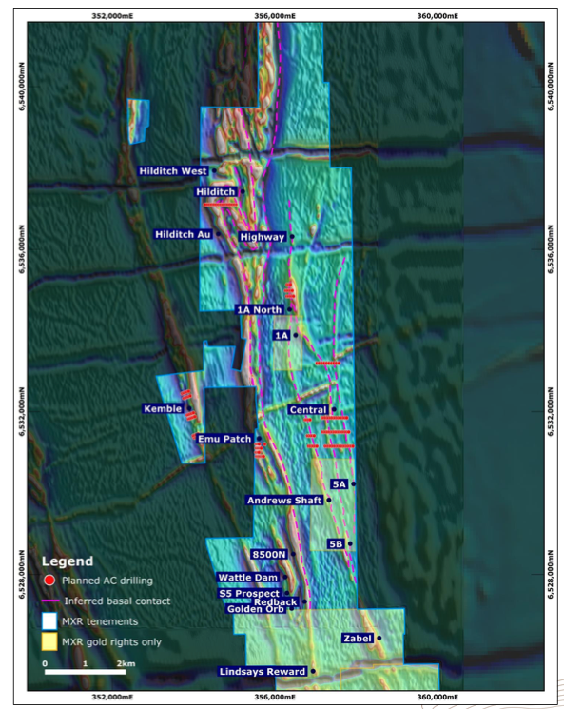Image resolution: width=564 pixels, height=709 pixels.
Task: Click the 8500N label
Action: coord(269,554)
